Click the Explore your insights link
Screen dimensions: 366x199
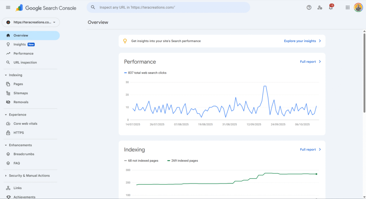tap(300, 41)
